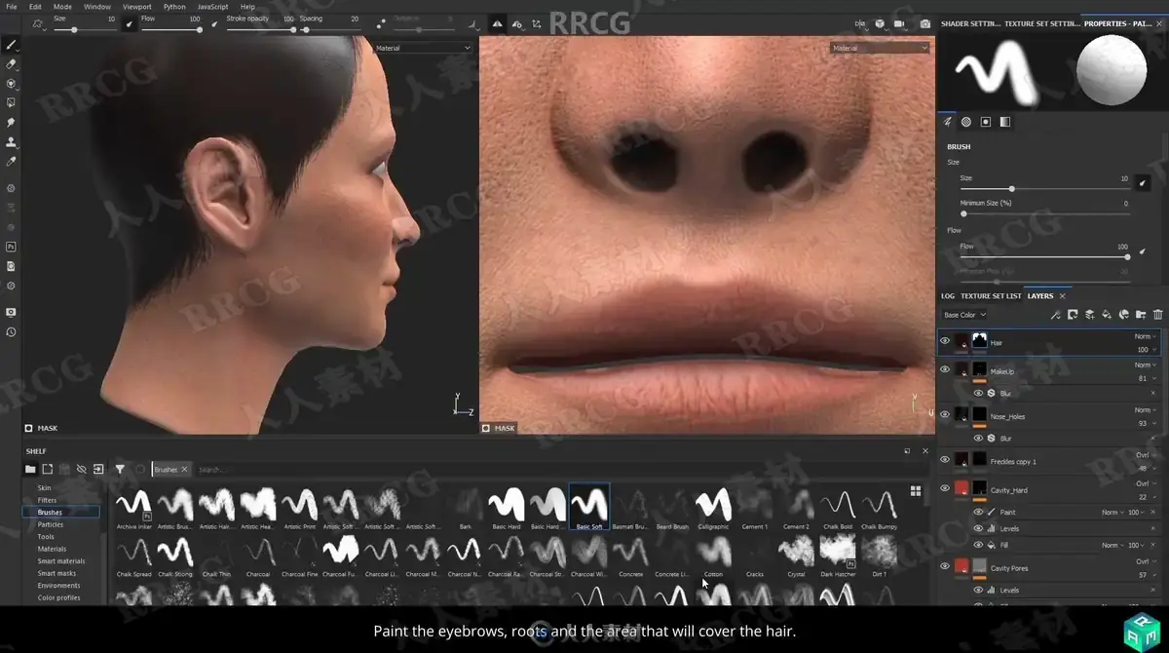Toggle visibility of Blur under MakeUp

tap(978, 394)
